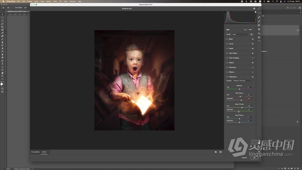
Task: Toggle Curve panel visibility eye
Action: pos(253,44)
